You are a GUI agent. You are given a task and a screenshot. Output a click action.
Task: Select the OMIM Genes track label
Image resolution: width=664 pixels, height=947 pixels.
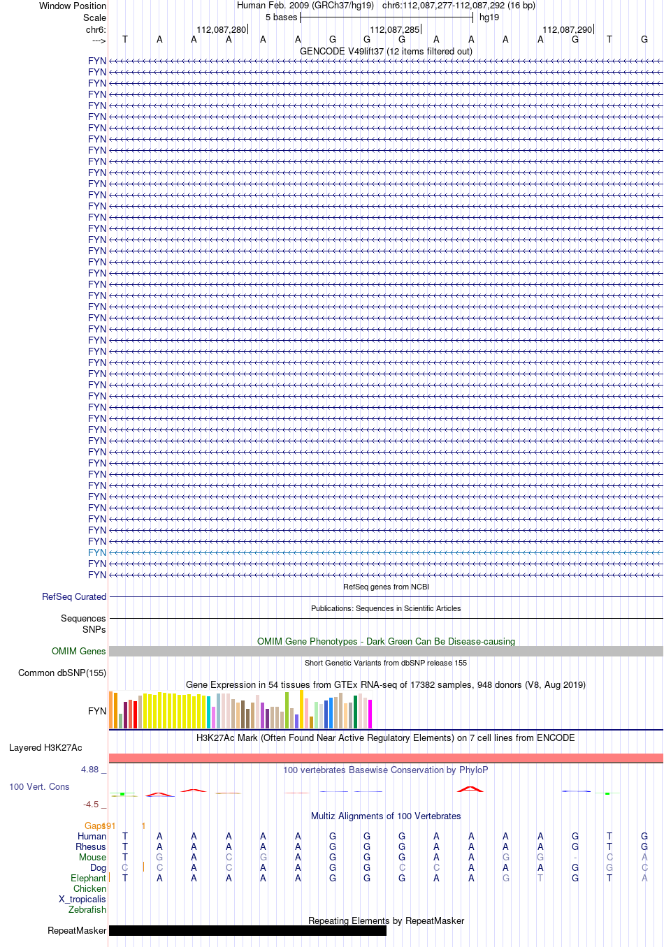pyautogui.click(x=79, y=651)
